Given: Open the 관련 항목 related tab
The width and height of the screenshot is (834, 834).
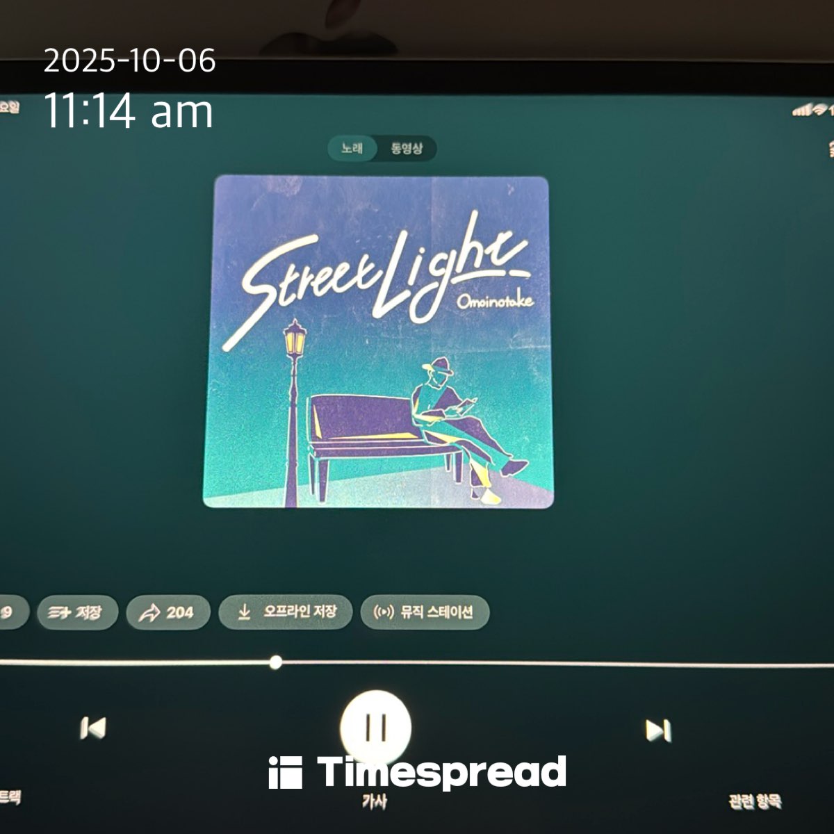Looking at the screenshot, I should pyautogui.click(x=755, y=801).
